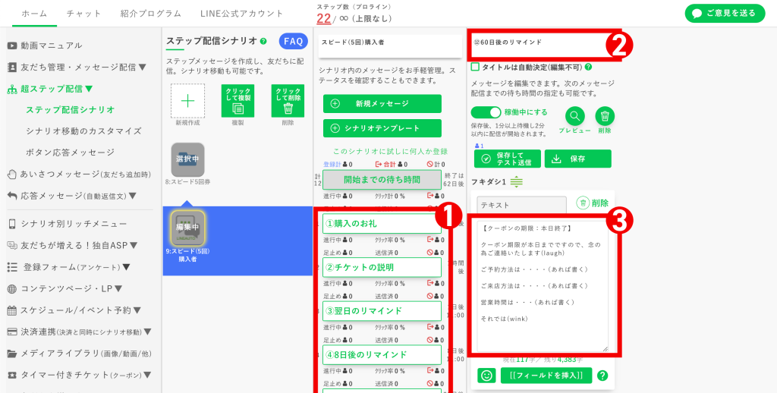Click the 決済連携 credit card icon
Viewport: 777px width, 393px height.
[x=12, y=332]
